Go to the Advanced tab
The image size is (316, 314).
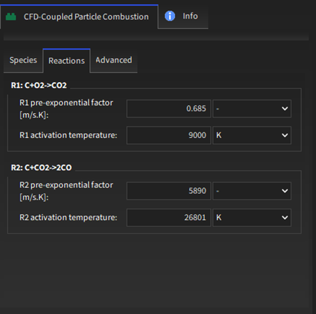tap(114, 60)
